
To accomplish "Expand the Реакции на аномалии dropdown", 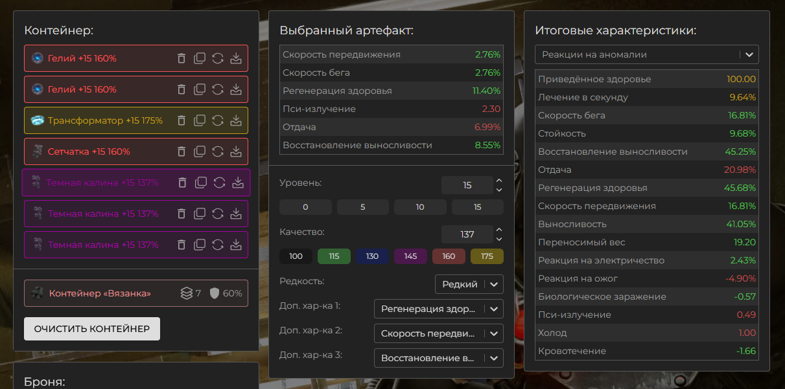I will pos(646,55).
